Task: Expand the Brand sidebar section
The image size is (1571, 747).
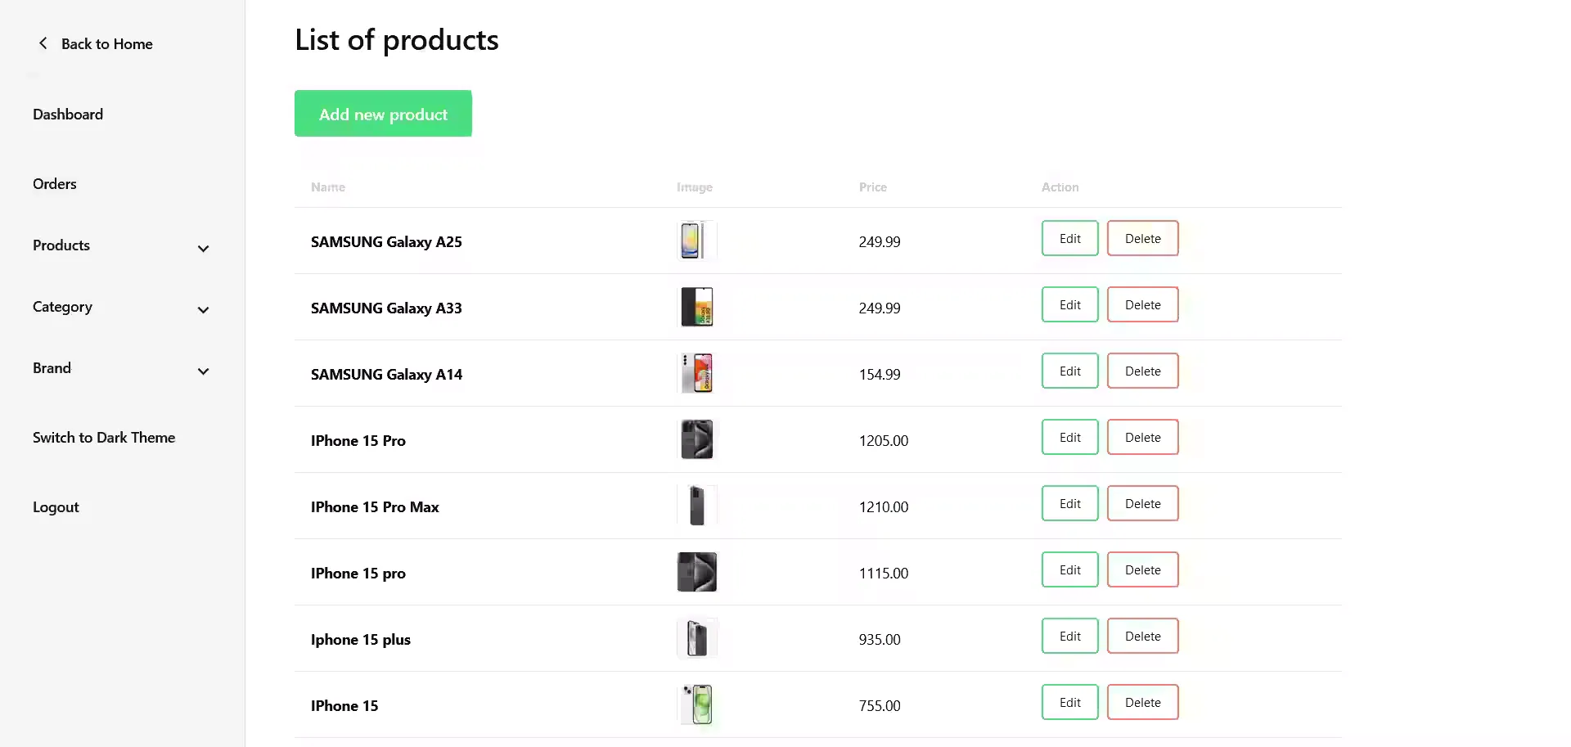Action: (203, 371)
